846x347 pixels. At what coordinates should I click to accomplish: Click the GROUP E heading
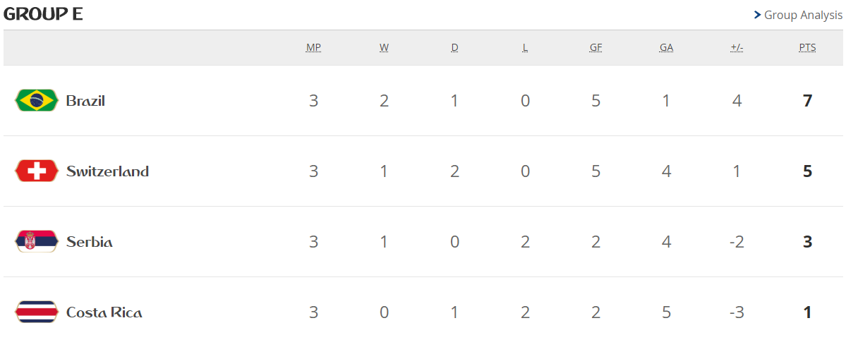(44, 14)
